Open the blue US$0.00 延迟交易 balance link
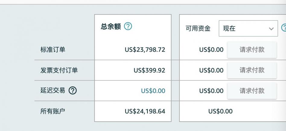This screenshot has width=286, height=131. [153, 91]
